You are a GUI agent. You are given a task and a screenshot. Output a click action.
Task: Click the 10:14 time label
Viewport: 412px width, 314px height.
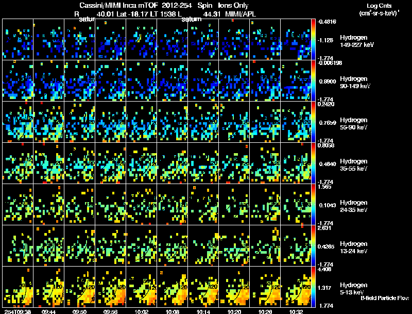[203, 311]
